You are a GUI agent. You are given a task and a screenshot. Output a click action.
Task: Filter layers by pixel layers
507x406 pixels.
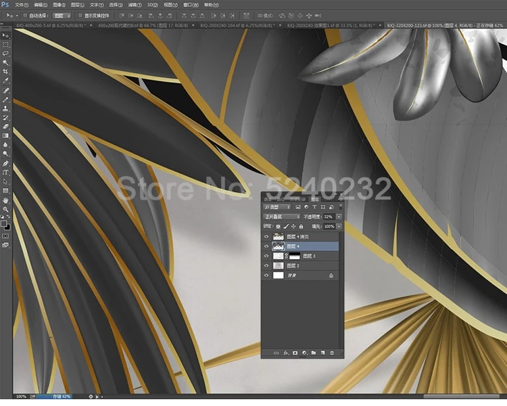pyautogui.click(x=298, y=207)
